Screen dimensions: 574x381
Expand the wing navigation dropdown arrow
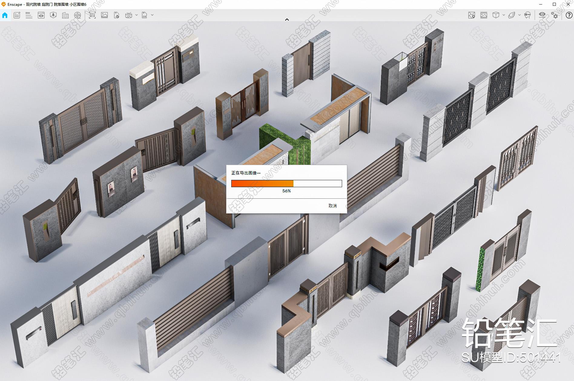(520, 15)
